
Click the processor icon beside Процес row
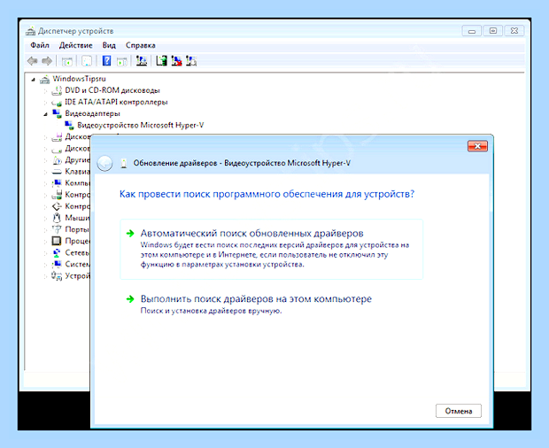point(57,241)
